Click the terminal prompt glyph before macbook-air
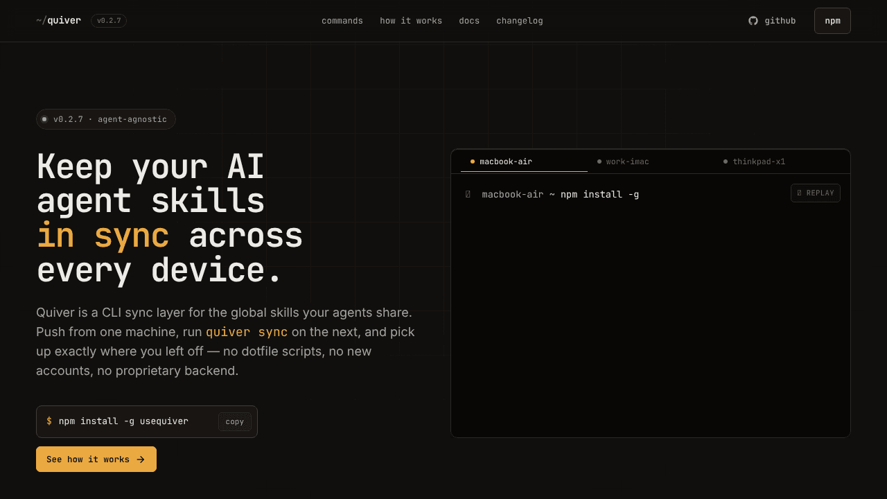 [468, 194]
